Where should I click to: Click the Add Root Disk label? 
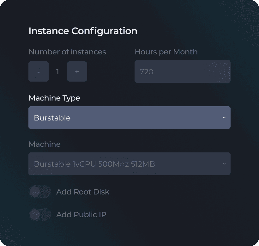tap(83, 192)
